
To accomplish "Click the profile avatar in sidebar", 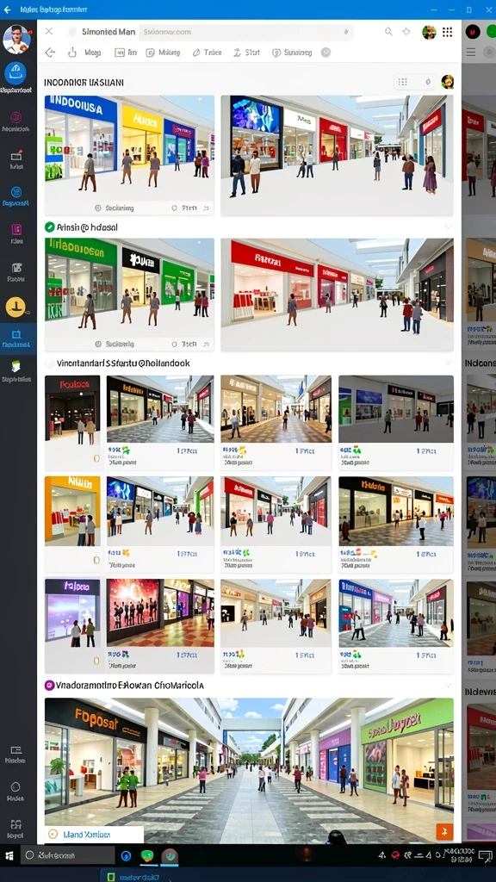I will (16, 40).
